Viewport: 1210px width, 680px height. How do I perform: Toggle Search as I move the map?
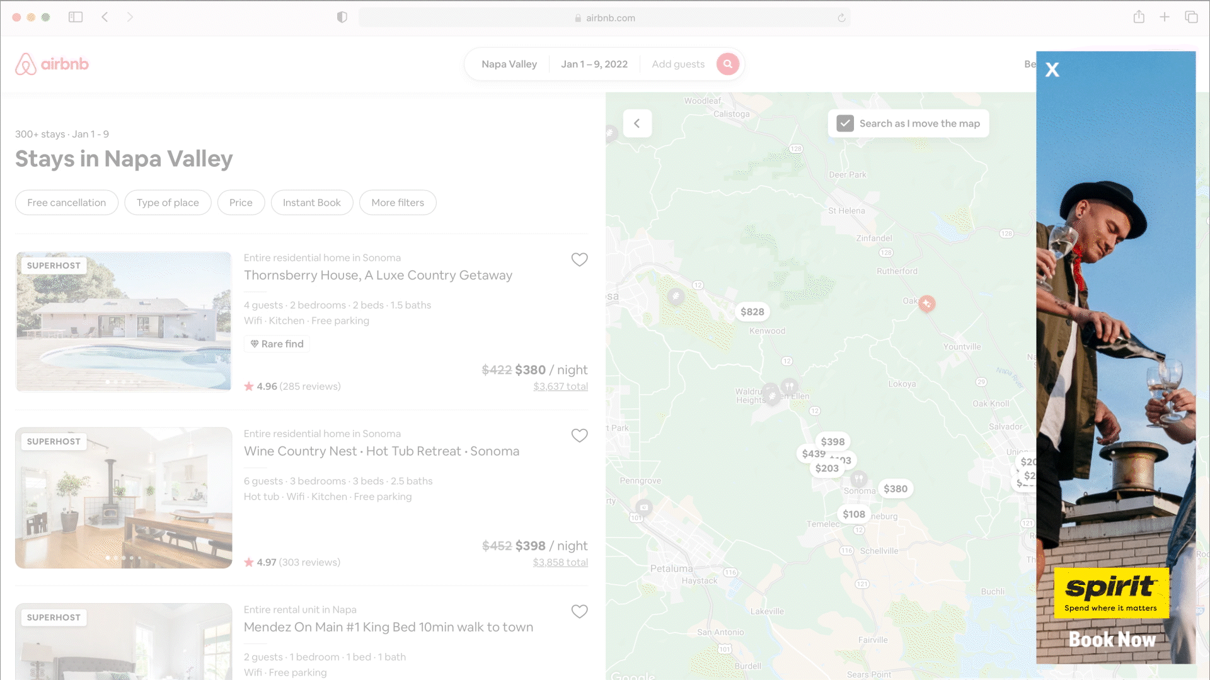(845, 123)
